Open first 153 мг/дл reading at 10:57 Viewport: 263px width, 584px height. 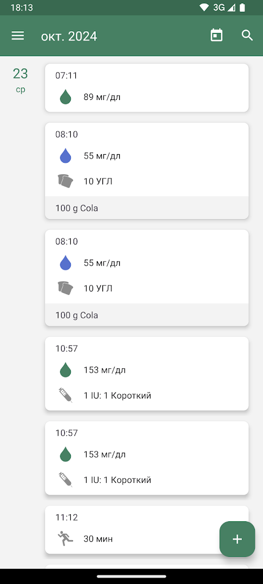pos(147,374)
